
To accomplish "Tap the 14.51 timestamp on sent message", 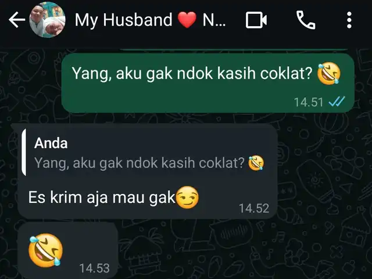I will coord(309,102).
